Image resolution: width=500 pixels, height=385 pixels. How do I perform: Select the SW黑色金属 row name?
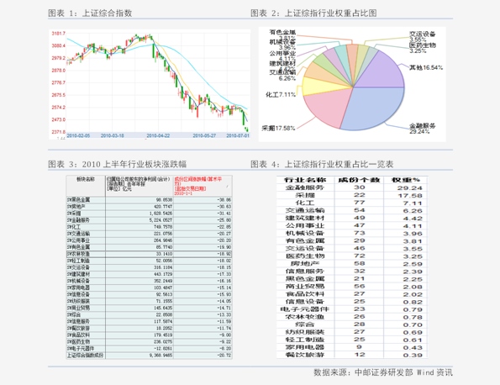click(x=78, y=200)
